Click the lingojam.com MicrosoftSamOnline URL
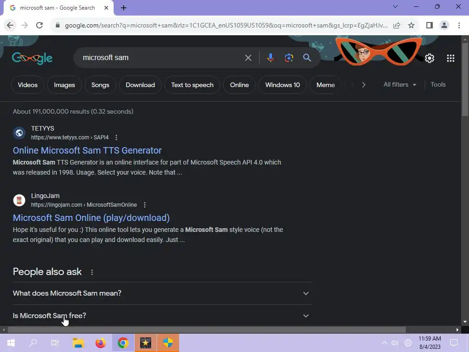The height and width of the screenshot is (352, 469). click(x=84, y=205)
